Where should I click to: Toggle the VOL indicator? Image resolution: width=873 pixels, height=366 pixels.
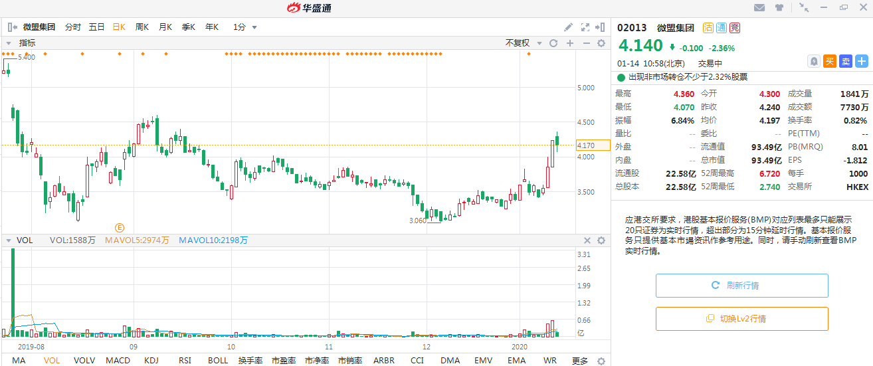click(52, 361)
